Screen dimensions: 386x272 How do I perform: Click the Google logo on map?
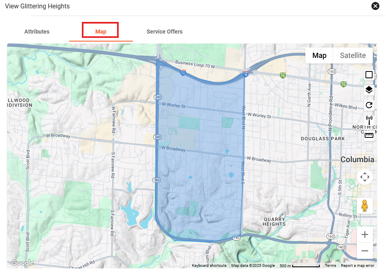pos(22,263)
